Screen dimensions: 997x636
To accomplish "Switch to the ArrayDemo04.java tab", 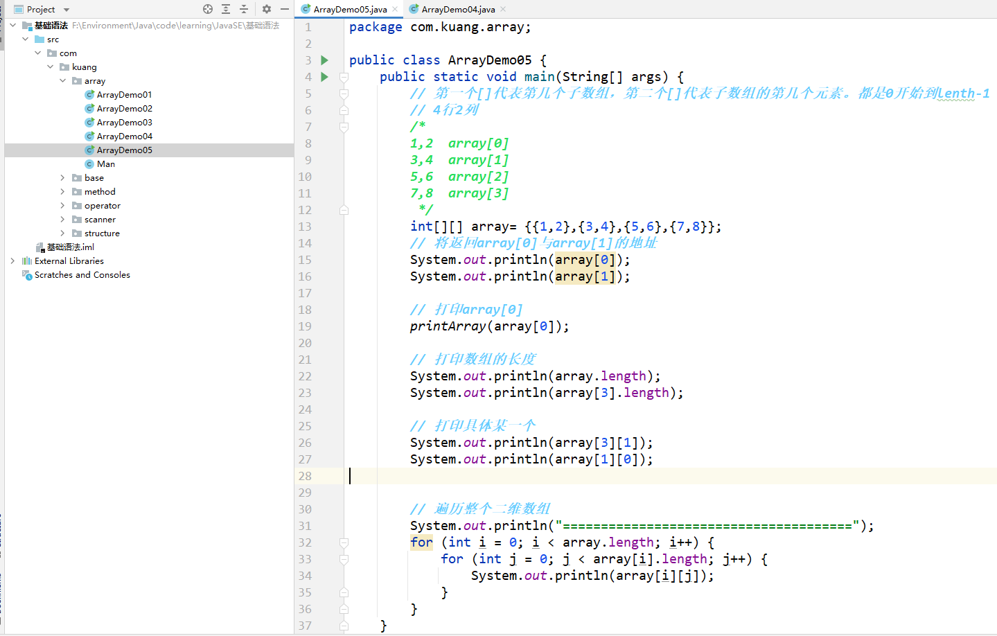I will pyautogui.click(x=458, y=9).
